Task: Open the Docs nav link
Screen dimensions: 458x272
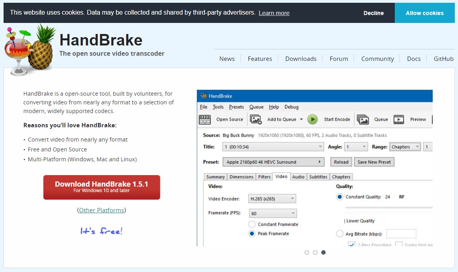Action: 414,59
